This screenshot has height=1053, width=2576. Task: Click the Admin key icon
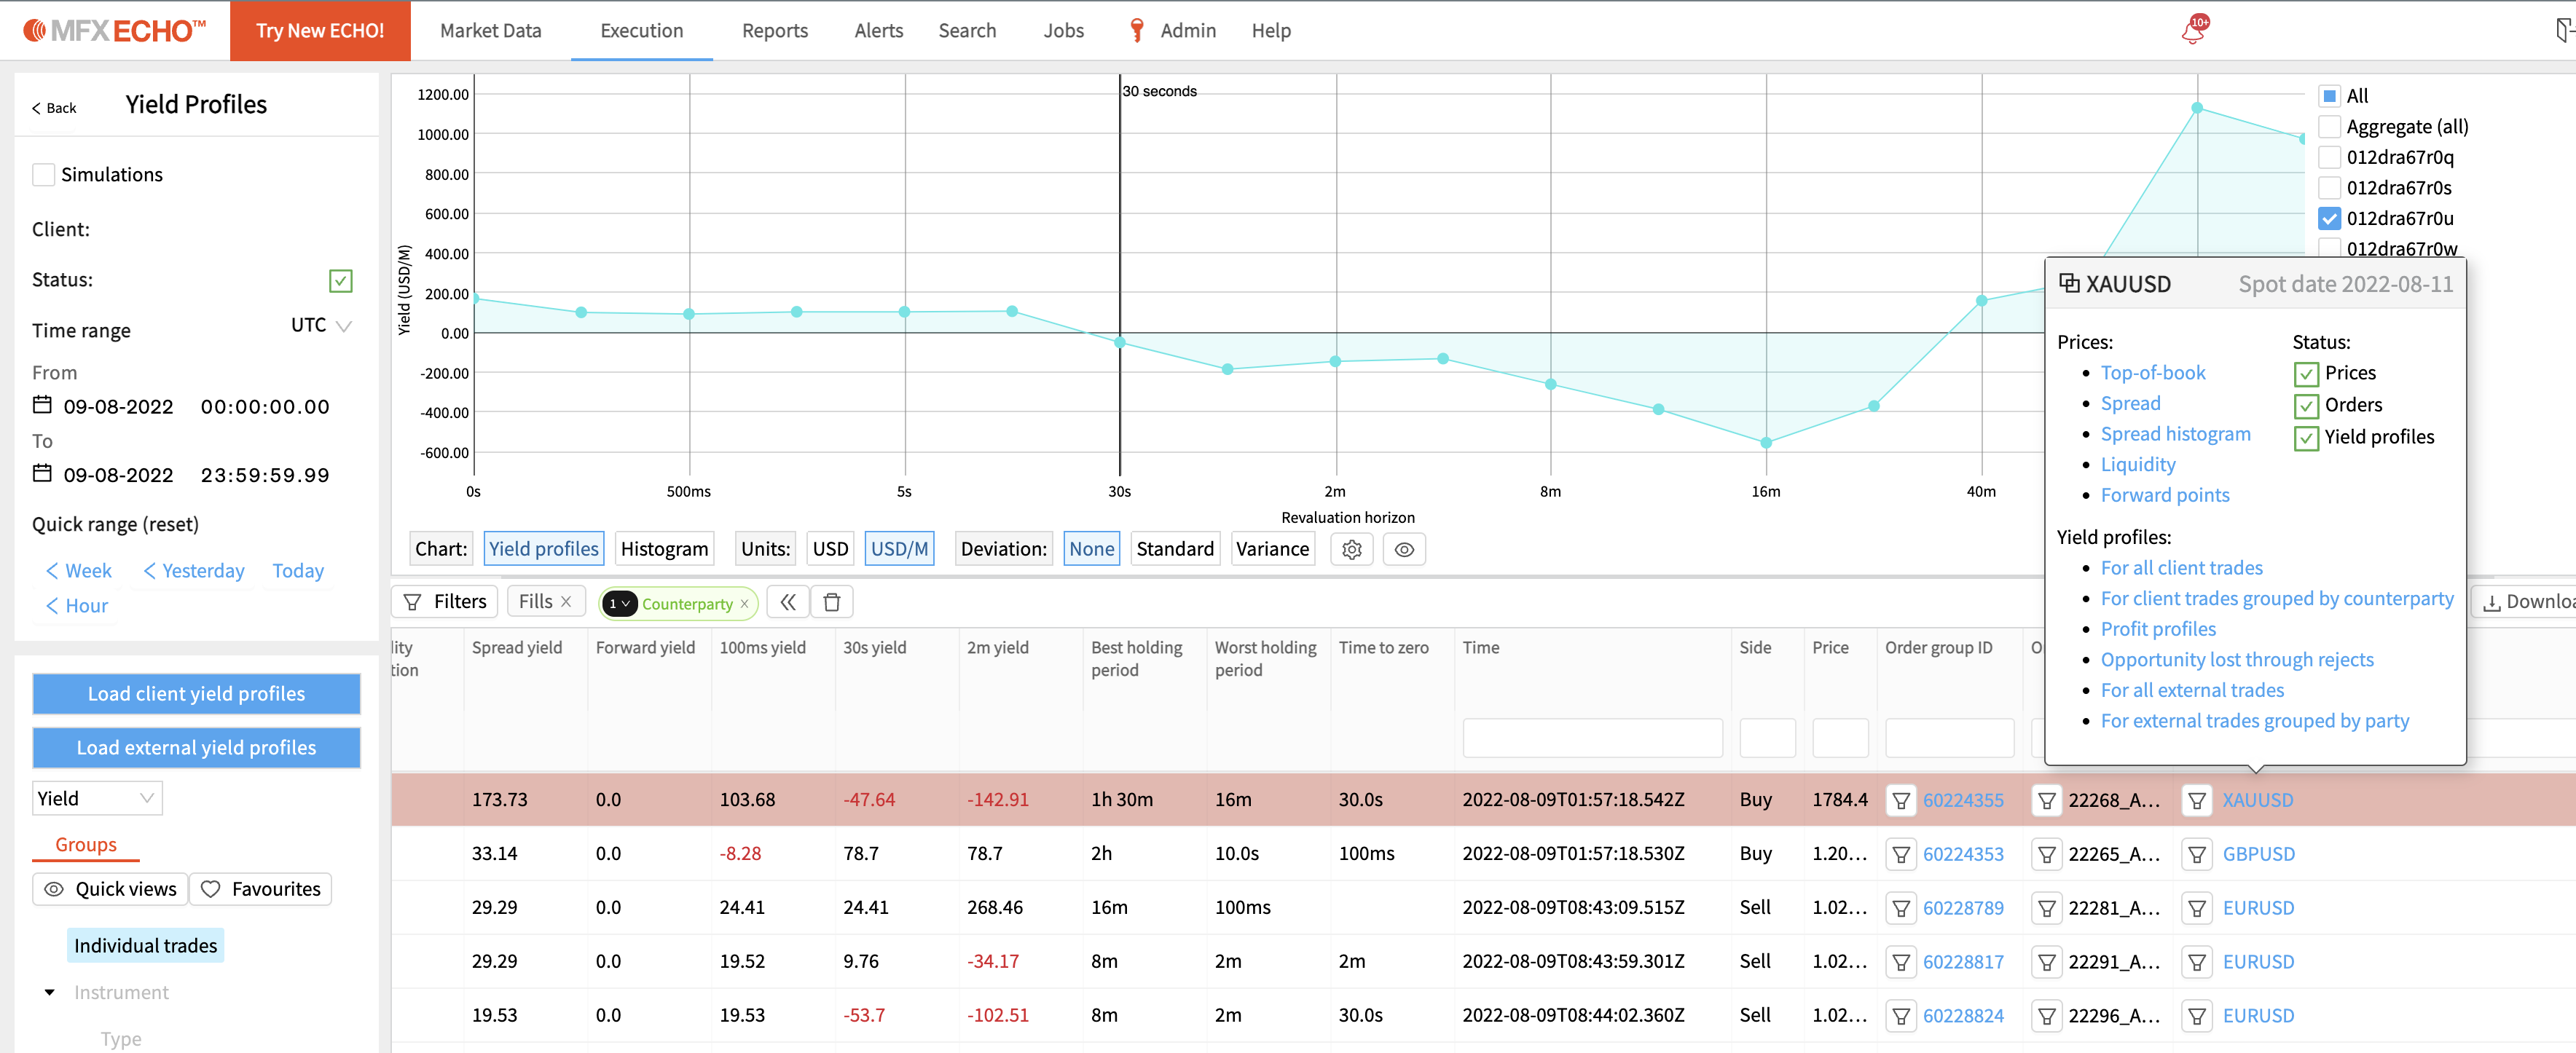click(1136, 30)
